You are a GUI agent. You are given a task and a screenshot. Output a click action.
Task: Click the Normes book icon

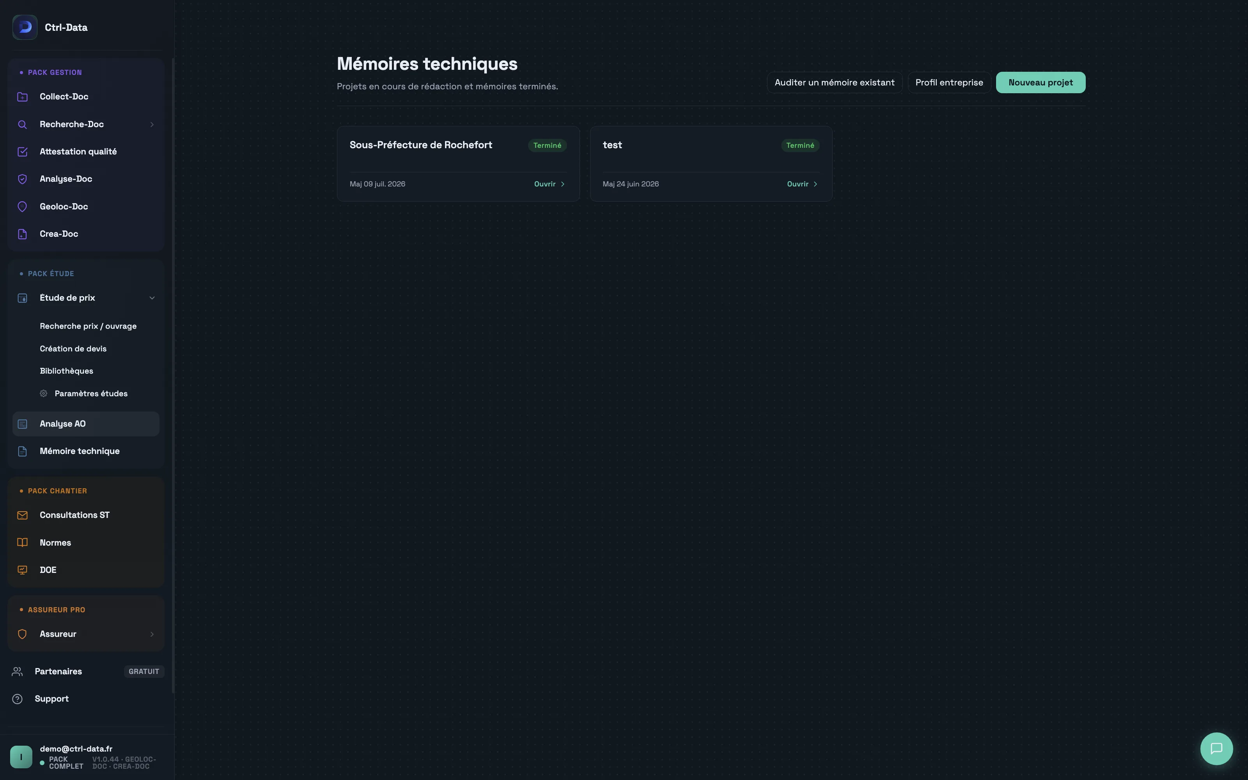tap(22, 542)
